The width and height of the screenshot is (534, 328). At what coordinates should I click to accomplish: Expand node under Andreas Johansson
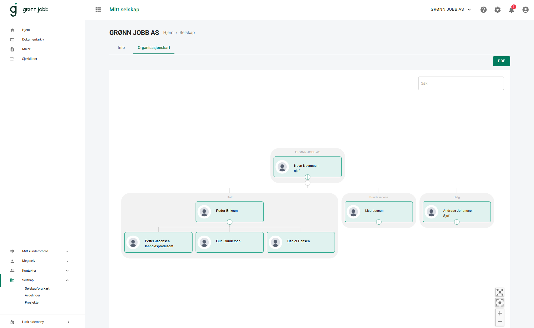pos(457,222)
